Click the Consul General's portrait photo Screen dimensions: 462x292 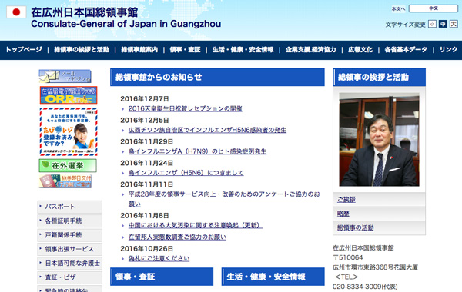(x=379, y=140)
